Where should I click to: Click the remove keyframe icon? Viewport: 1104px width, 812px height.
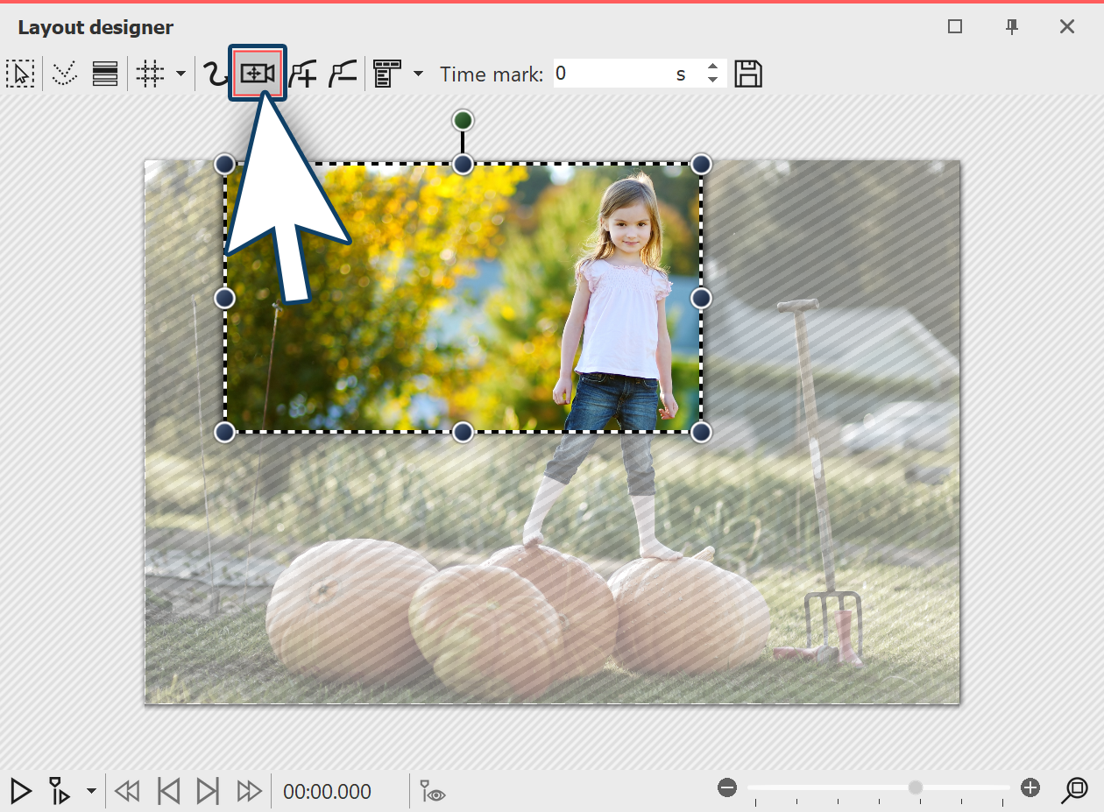coord(342,74)
